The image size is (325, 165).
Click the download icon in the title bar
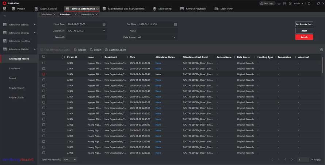(x=279, y=3)
